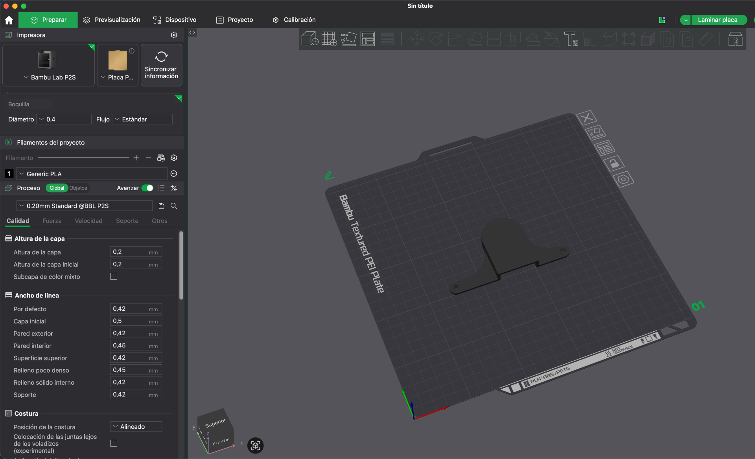Switch to the Preparar tab
The width and height of the screenshot is (755, 459).
tap(48, 20)
